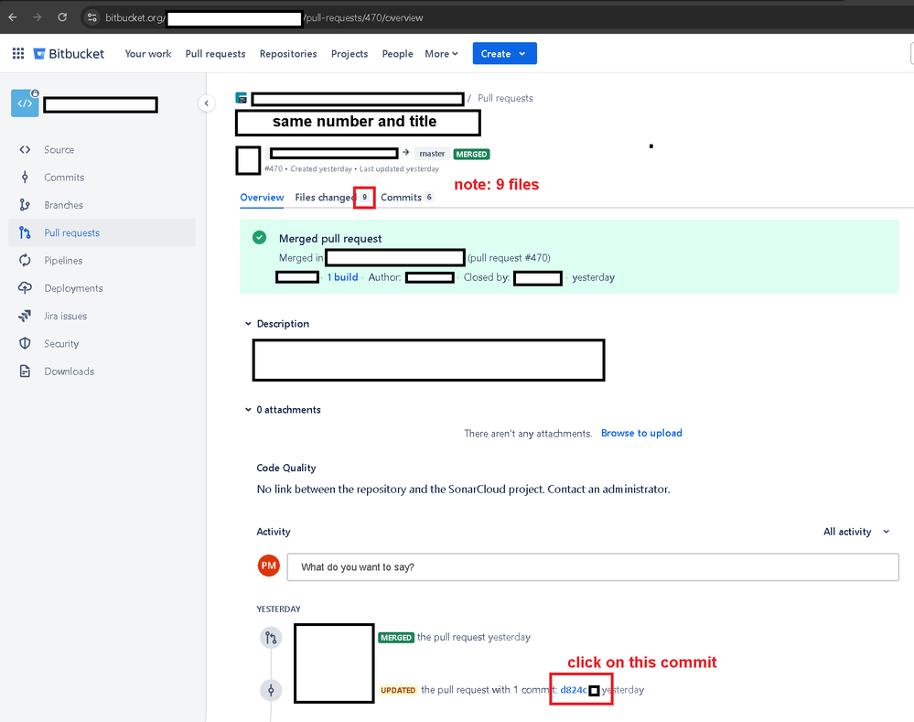
Task: Click the comment box 'What do you want to say?'
Action: pos(592,566)
